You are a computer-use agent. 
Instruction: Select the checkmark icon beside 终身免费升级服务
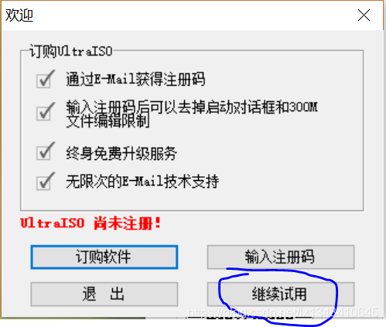tap(46, 151)
